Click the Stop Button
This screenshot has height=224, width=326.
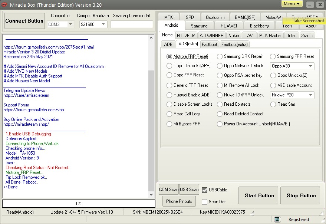[x=300, y=195]
